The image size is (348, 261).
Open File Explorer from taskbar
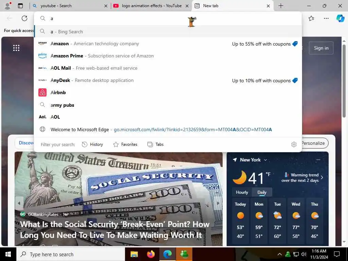tap(134, 254)
